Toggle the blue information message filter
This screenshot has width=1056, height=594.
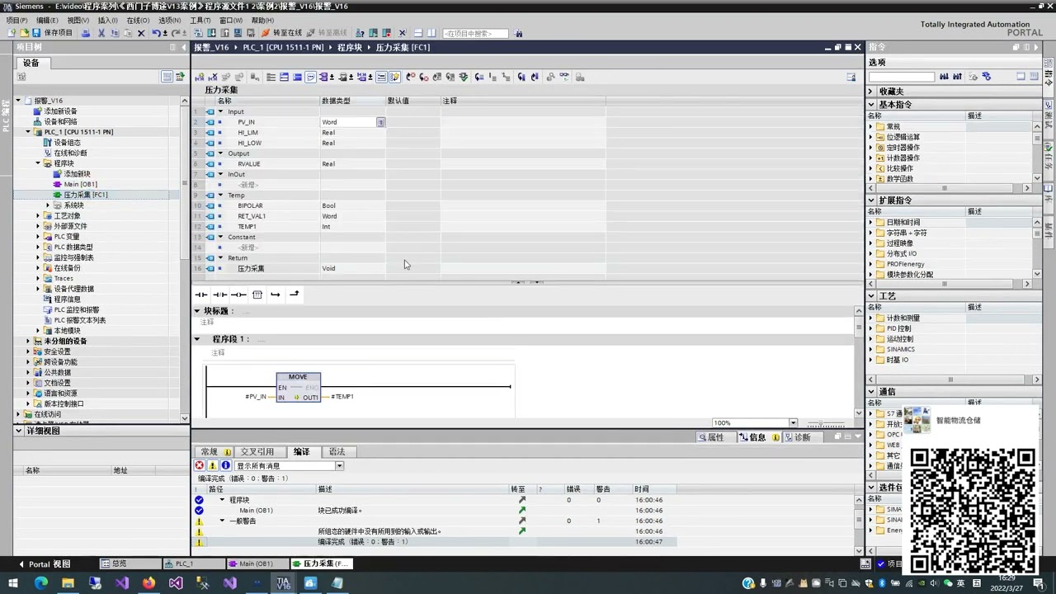coord(225,466)
